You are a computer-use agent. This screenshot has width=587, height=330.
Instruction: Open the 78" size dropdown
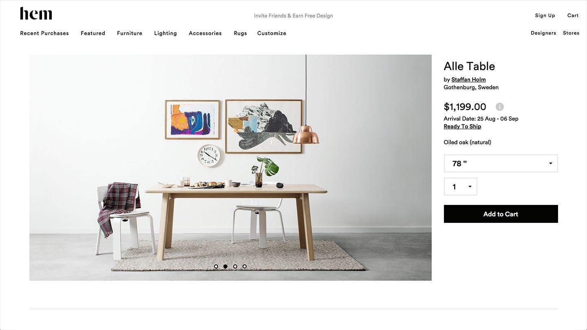(x=501, y=163)
